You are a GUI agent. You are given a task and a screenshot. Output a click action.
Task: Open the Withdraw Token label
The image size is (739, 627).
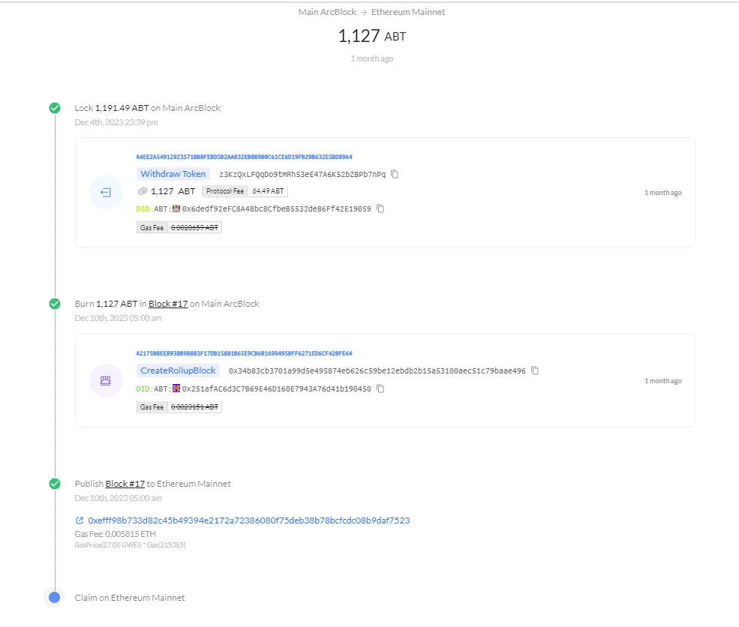[173, 174]
